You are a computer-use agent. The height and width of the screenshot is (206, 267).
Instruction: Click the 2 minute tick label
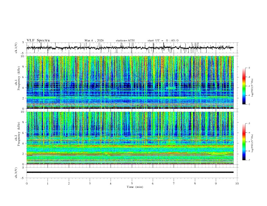tap(69, 183)
